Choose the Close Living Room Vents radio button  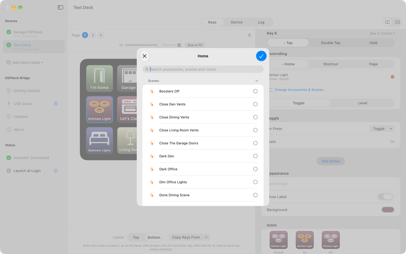point(255,130)
